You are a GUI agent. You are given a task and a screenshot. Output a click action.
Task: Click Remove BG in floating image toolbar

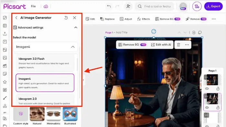(x=132, y=45)
